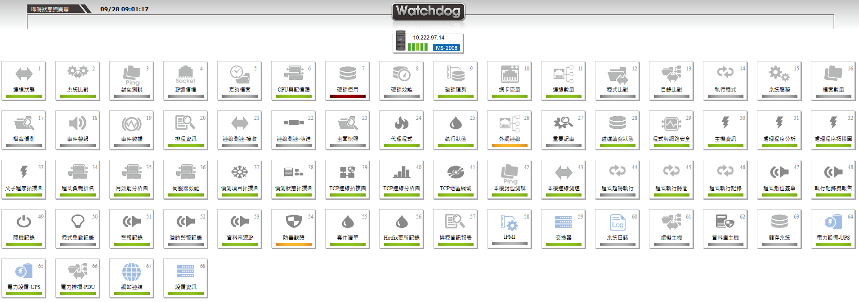This screenshot has height=302, width=859.
Task: Select the 系統日誌 Log file icon
Action: click(617, 222)
